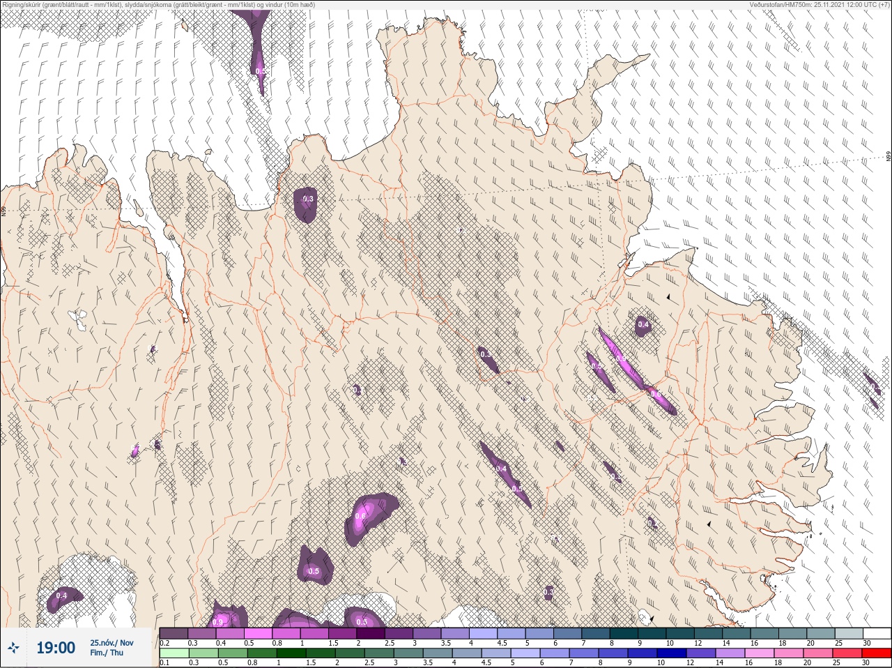Click the '0.1' label in the rain legend row
Image resolution: width=892 pixels, height=668 pixels.
pos(164,662)
